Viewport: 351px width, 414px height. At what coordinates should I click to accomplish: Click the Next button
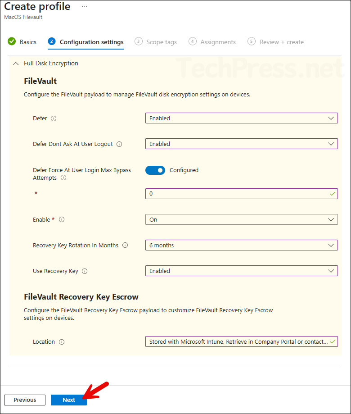(68, 400)
